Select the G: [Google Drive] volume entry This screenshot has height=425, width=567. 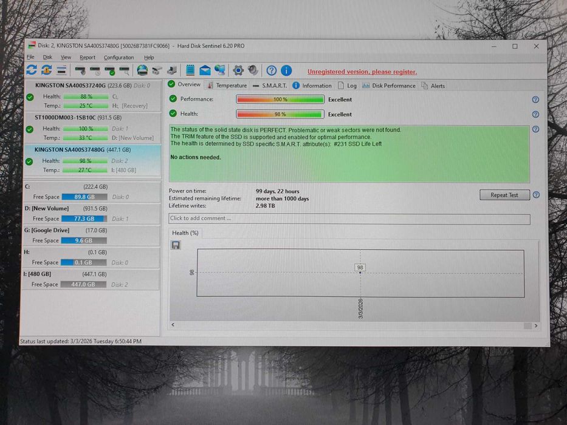tap(91, 236)
